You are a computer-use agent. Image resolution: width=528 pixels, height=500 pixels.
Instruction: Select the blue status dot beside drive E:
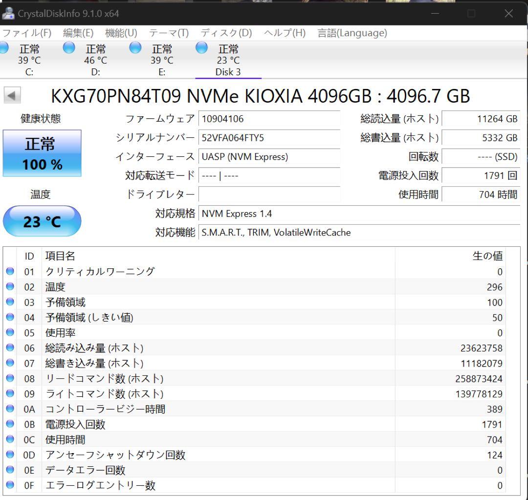point(135,48)
